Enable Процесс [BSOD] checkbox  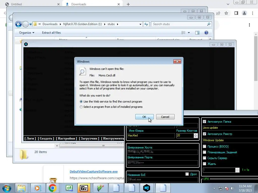(x=204, y=147)
